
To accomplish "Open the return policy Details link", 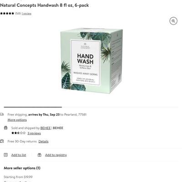I will (x=43, y=142).
